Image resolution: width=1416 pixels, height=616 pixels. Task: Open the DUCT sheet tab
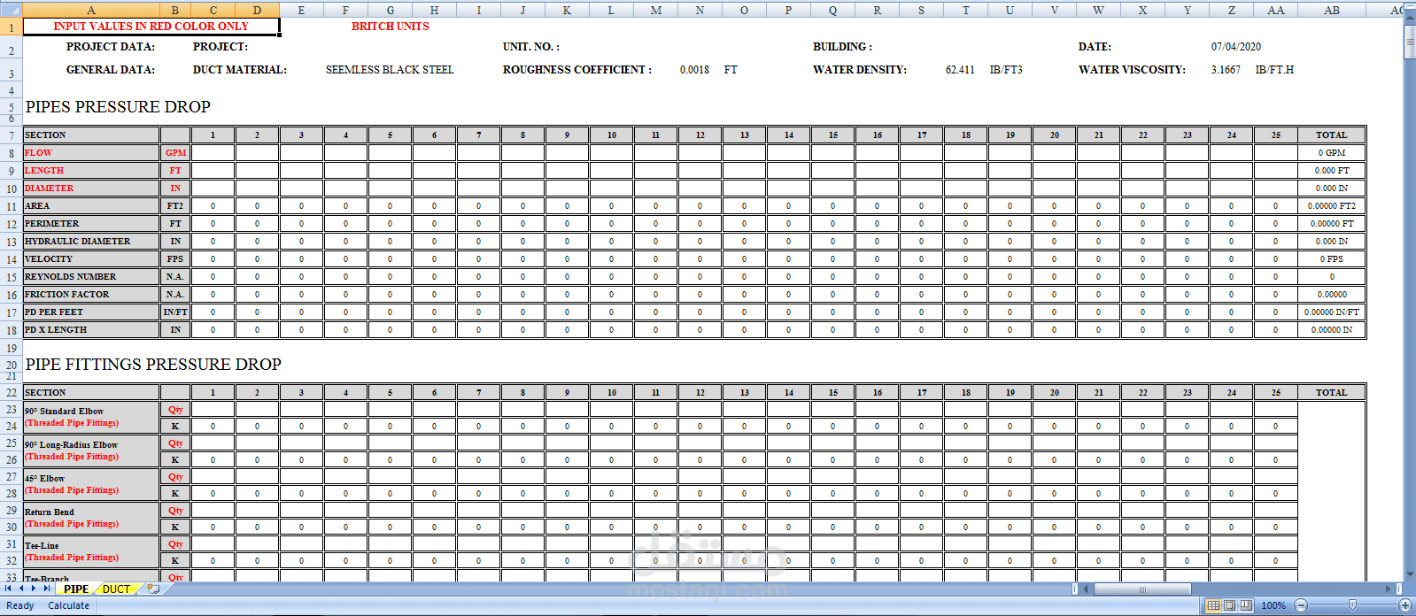point(116,589)
